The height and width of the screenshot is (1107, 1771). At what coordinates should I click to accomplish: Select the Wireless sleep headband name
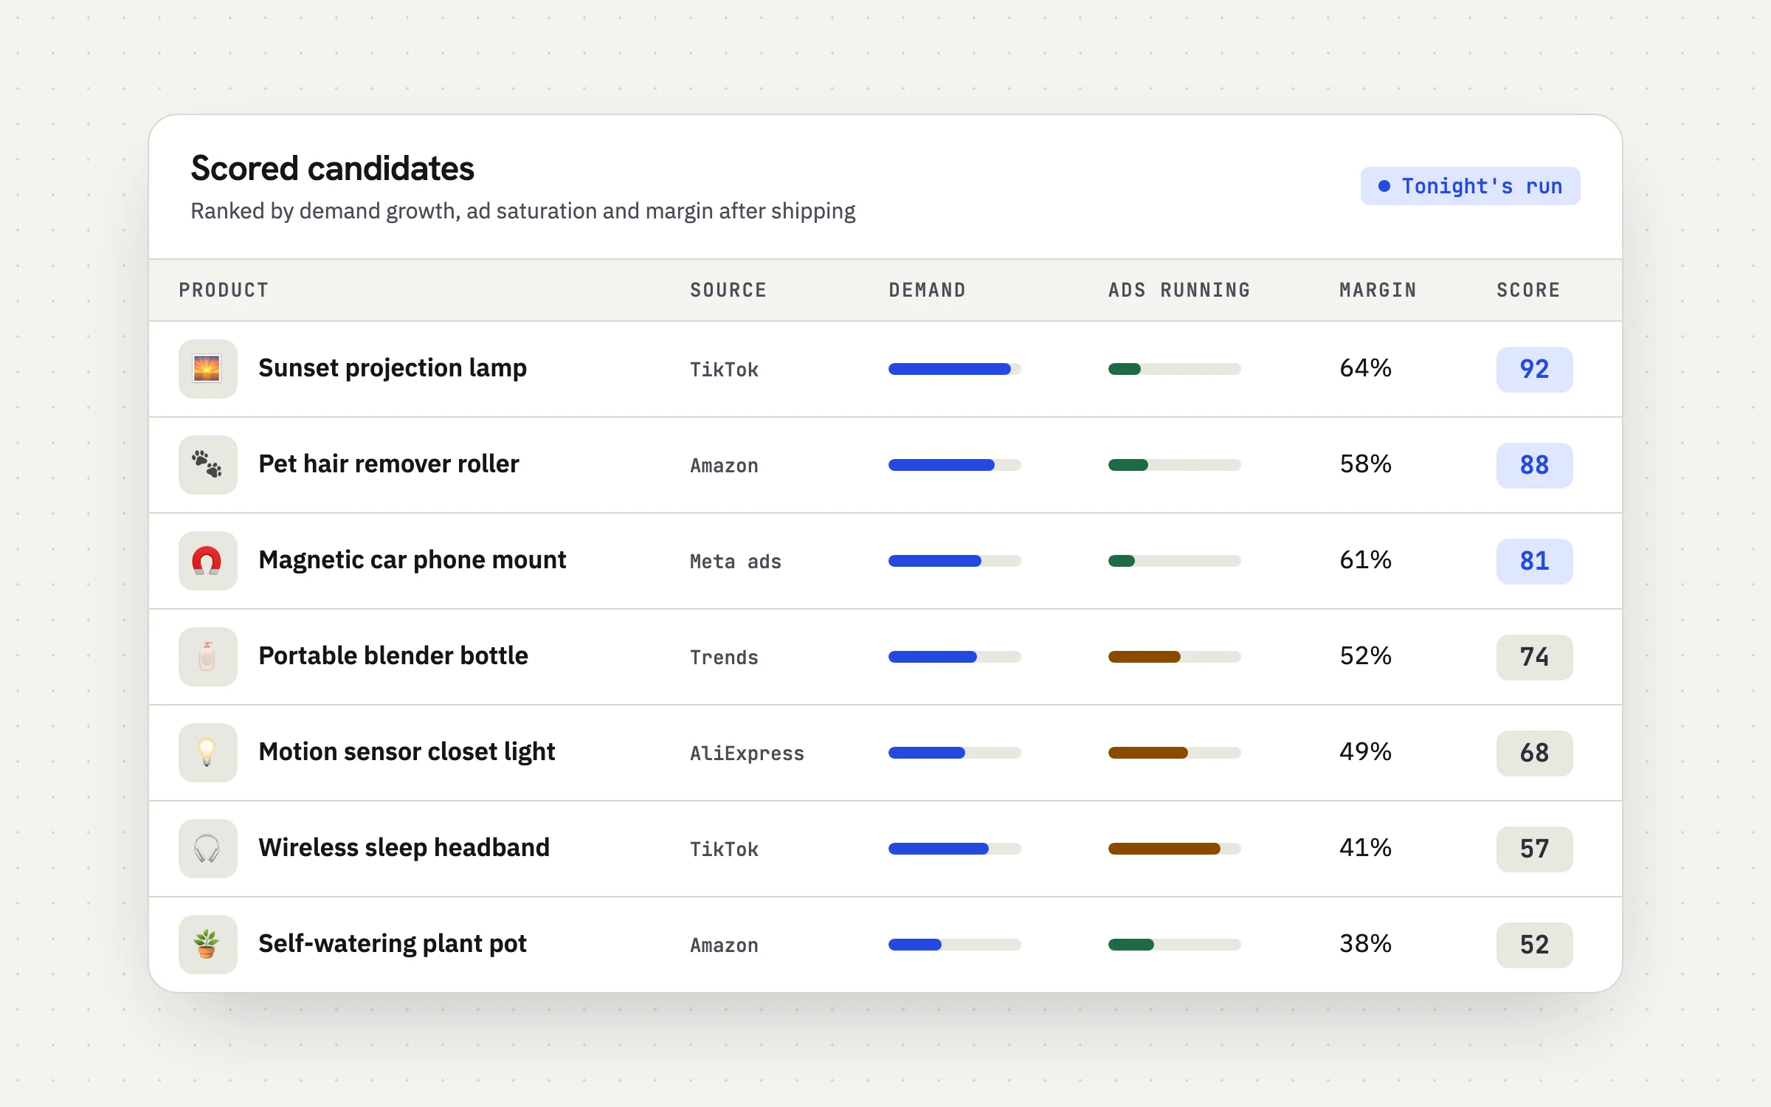tap(404, 848)
